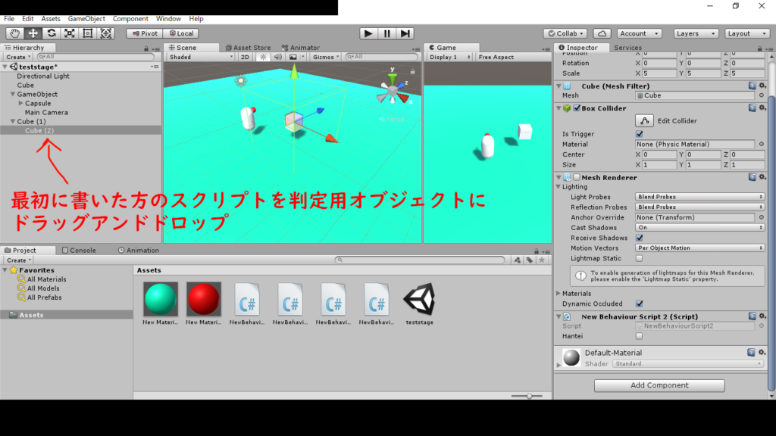
Task: Enable the Hantei checkbox
Action: pyautogui.click(x=639, y=336)
